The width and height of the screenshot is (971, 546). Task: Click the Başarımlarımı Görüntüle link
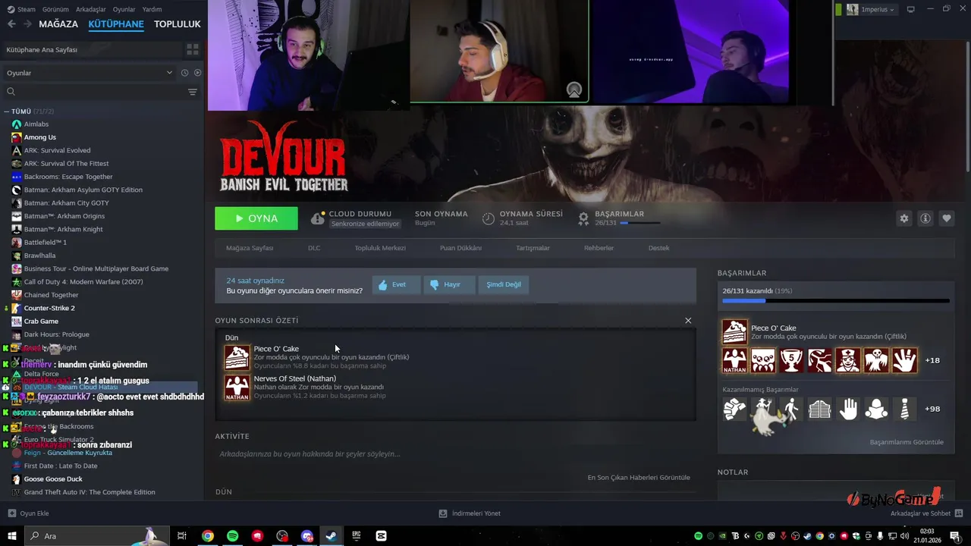tap(907, 442)
